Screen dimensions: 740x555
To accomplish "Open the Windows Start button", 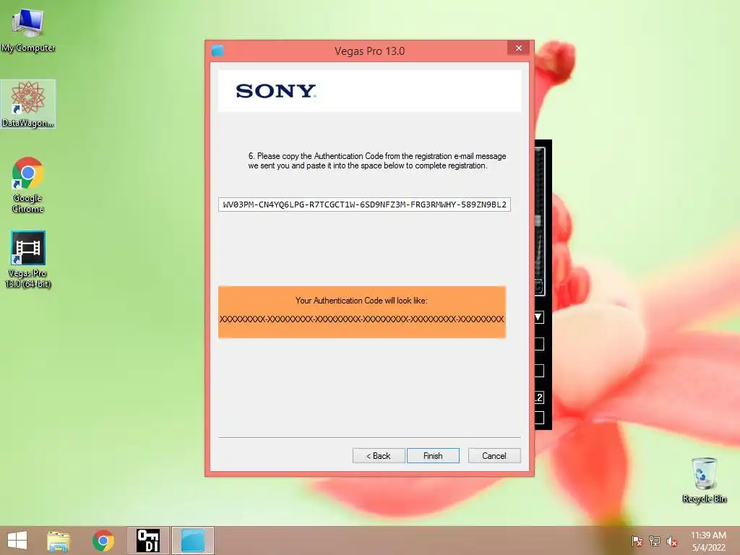I will (17, 541).
